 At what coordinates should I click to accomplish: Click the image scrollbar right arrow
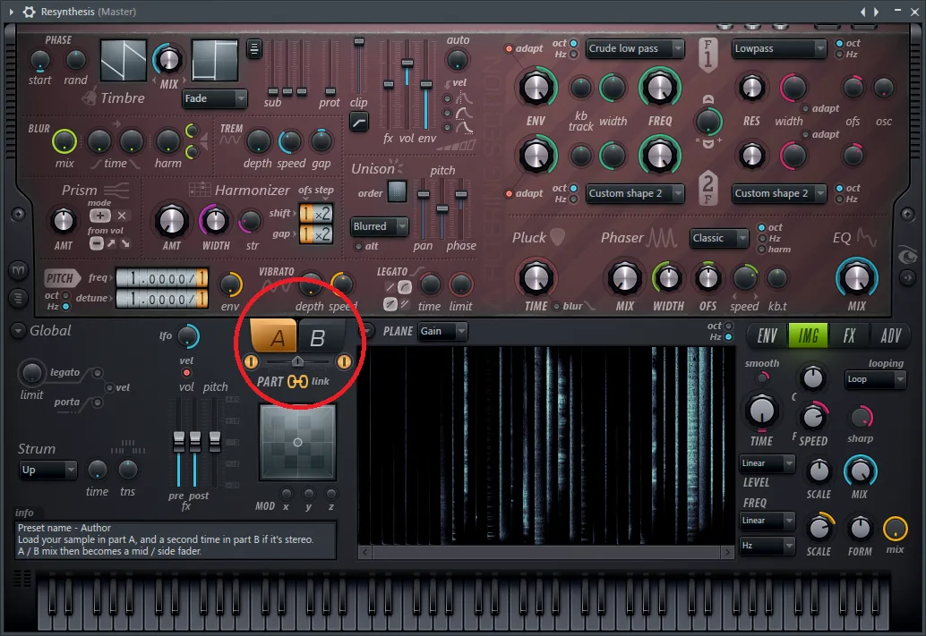tap(727, 552)
